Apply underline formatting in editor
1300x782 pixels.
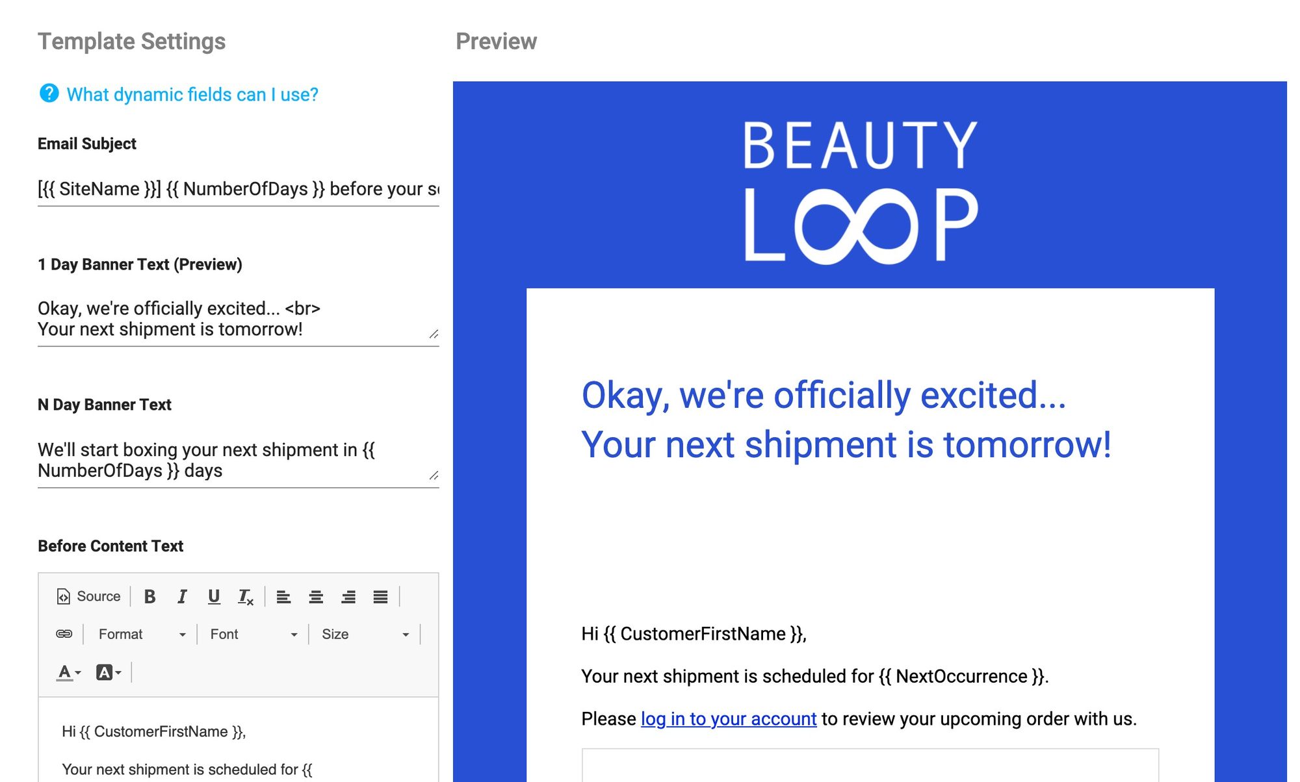coord(214,596)
